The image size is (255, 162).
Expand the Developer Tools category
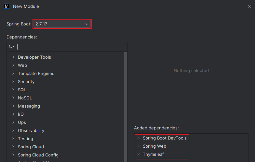(13, 57)
